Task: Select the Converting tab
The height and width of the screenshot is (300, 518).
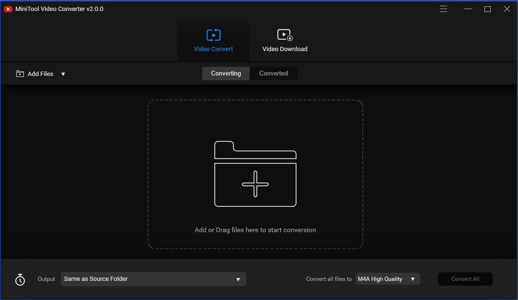Action: tap(225, 73)
